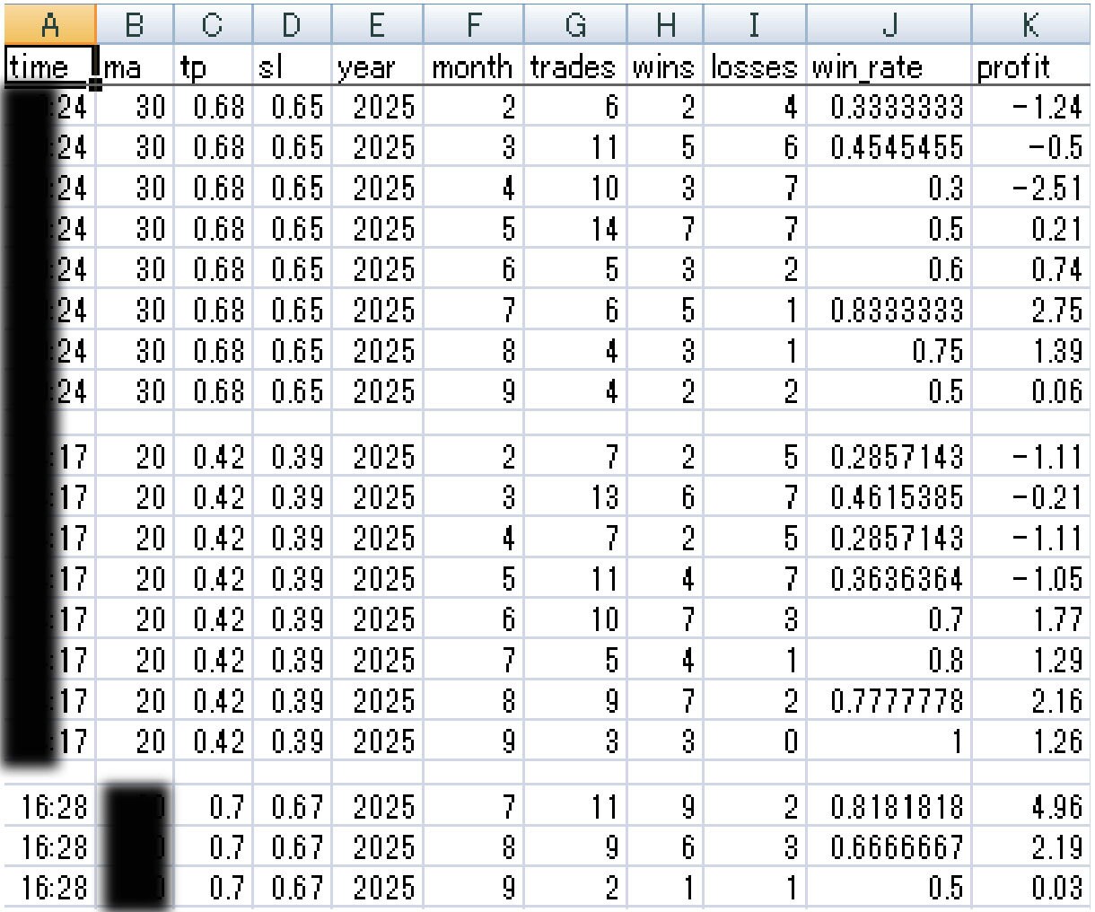
Task: Select profit cell showing 2.75
Action: coord(1029,311)
